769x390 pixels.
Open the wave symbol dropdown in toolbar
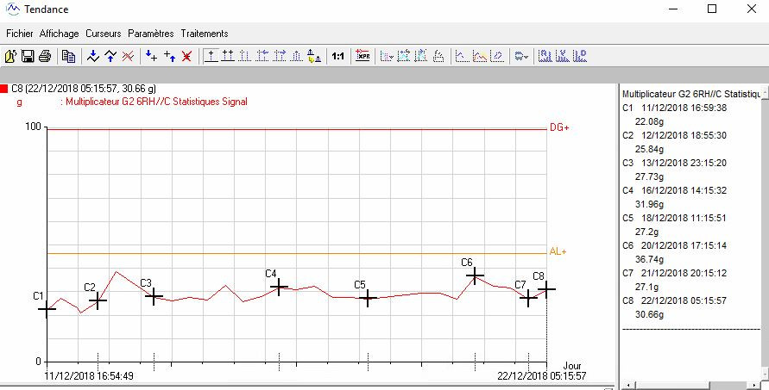click(521, 56)
